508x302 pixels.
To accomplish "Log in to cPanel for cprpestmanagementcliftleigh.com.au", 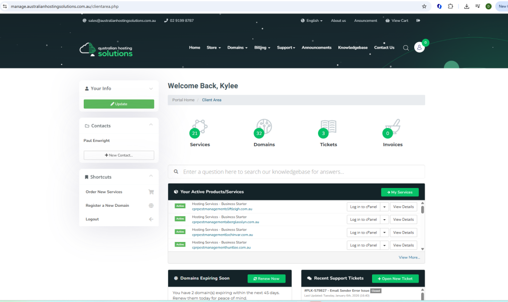I will pos(363,207).
